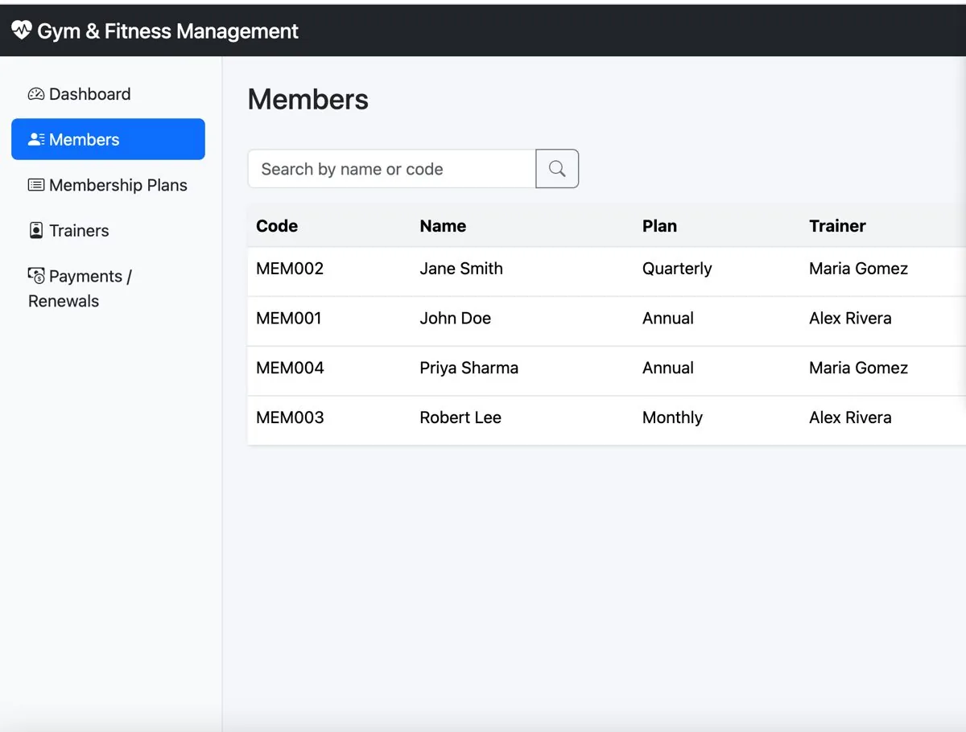Click the name Jane Smith
The image size is (966, 732).
click(x=461, y=269)
